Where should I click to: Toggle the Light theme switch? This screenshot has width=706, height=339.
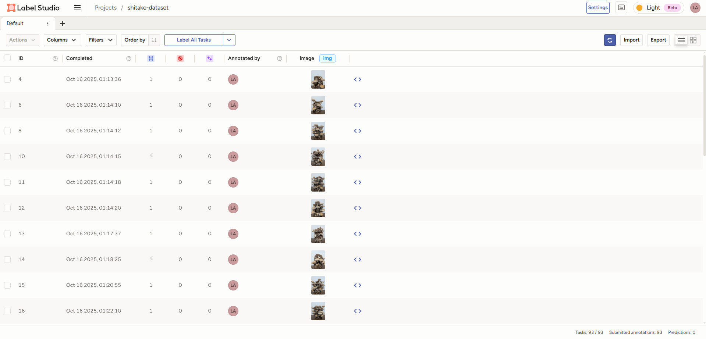coord(659,8)
